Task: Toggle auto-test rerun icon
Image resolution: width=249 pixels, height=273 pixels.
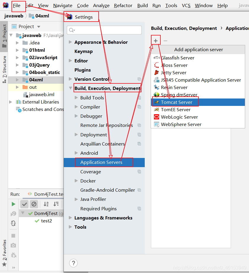Action: [13, 223]
